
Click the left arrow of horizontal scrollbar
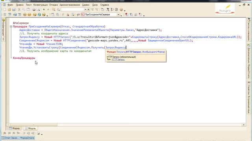click(8, 125)
